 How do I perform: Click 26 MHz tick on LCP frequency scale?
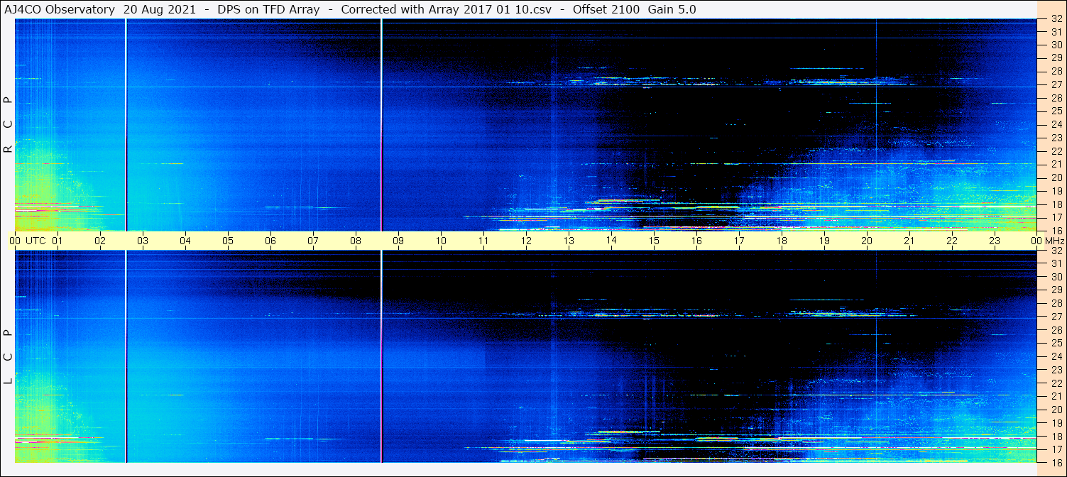pyautogui.click(x=1056, y=330)
